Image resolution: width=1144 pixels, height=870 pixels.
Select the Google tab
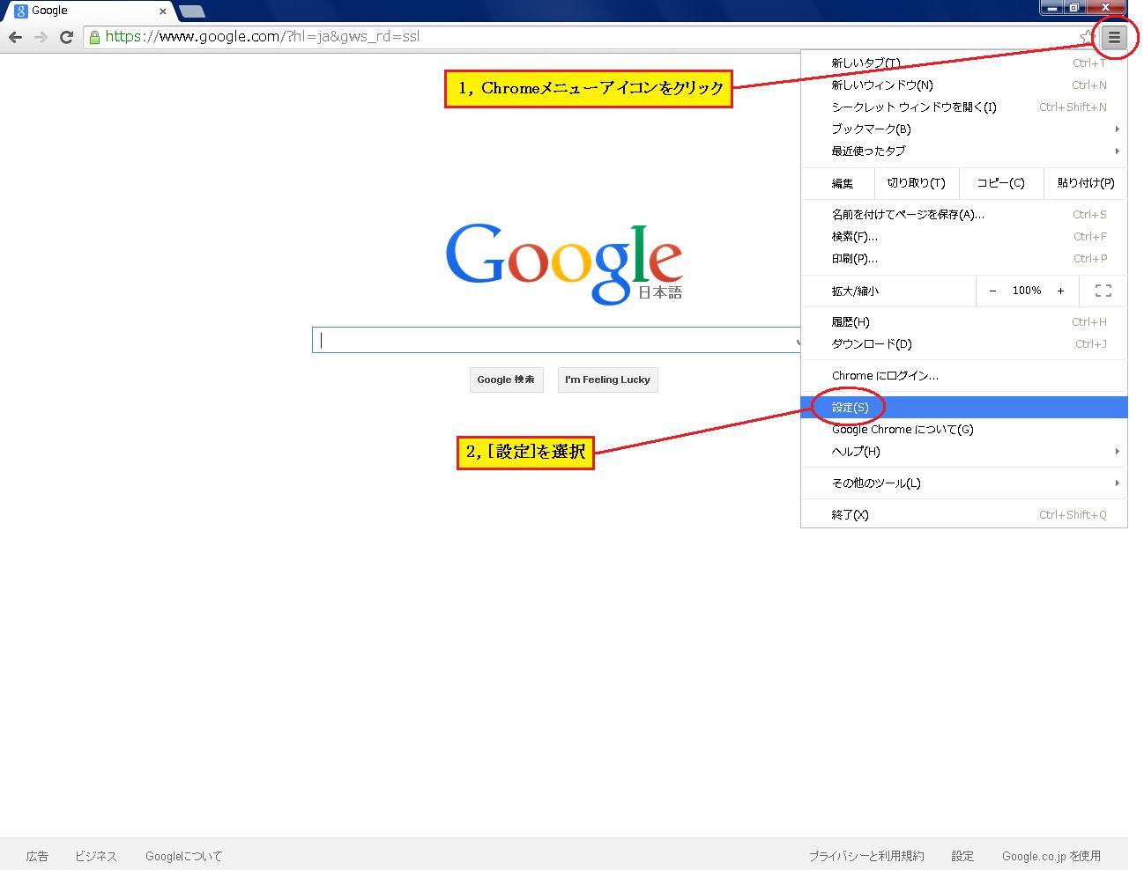click(88, 11)
